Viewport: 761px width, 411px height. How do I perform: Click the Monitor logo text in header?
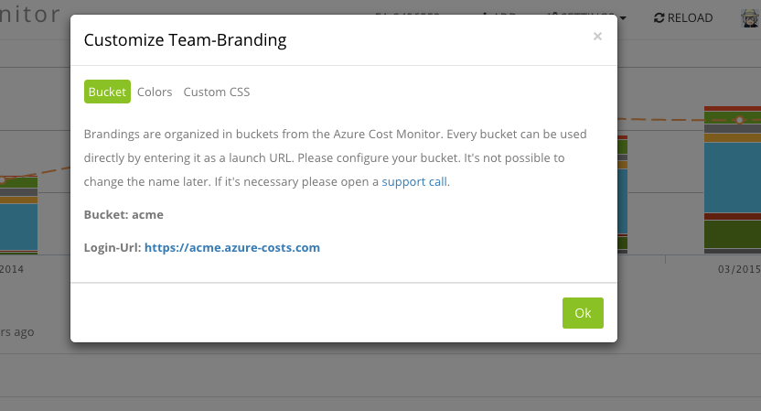[30, 16]
